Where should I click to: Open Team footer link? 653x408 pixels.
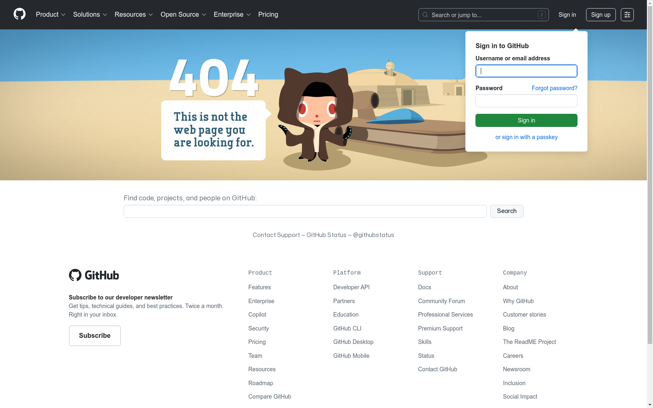(x=255, y=356)
